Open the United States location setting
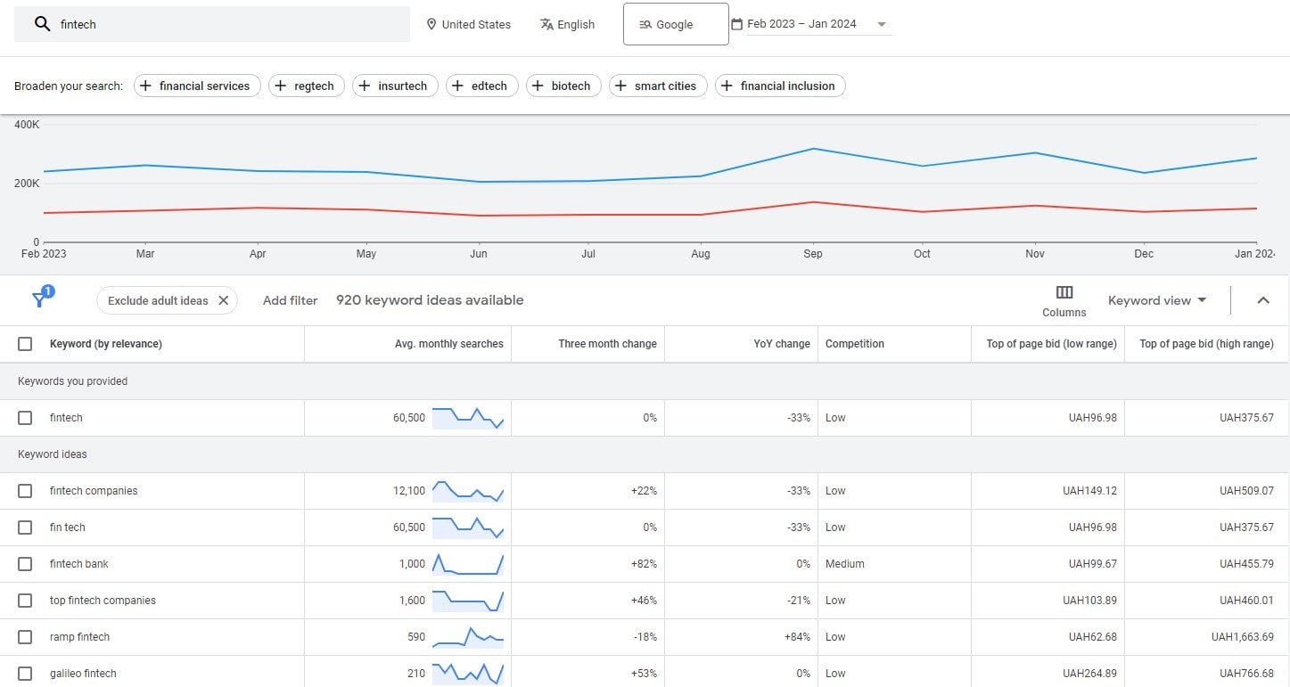 (469, 24)
